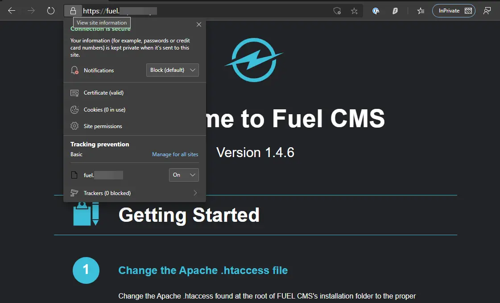Click Manage for all sites link
The image size is (500, 303).
[175, 154]
